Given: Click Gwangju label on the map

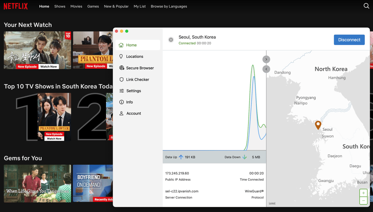Looking at the screenshot, I should point(326,181).
